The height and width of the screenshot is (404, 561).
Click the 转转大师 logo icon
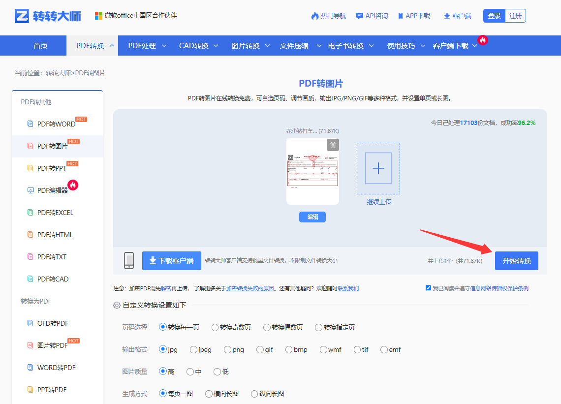coord(22,16)
